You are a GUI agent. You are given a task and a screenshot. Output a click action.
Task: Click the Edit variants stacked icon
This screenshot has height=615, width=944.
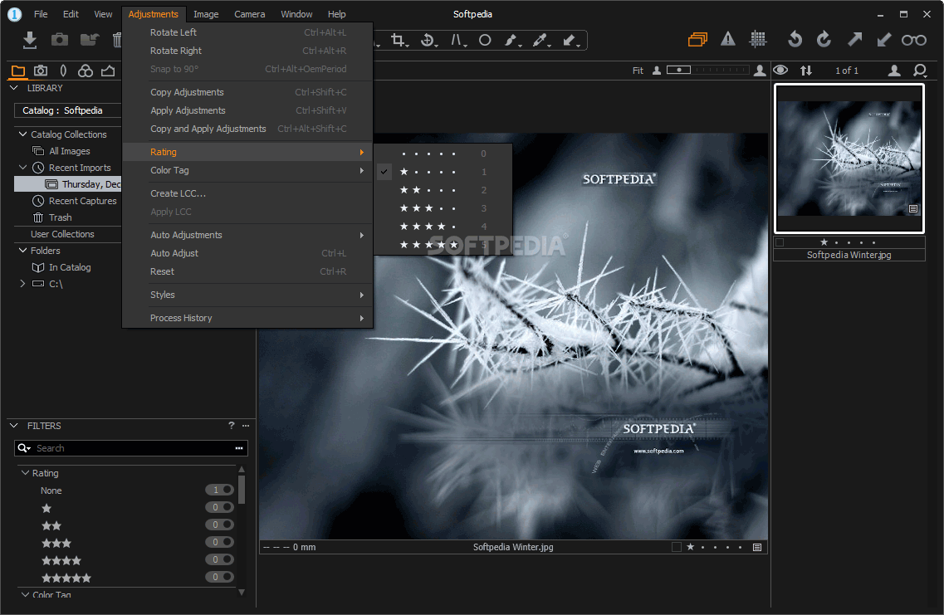tap(697, 40)
